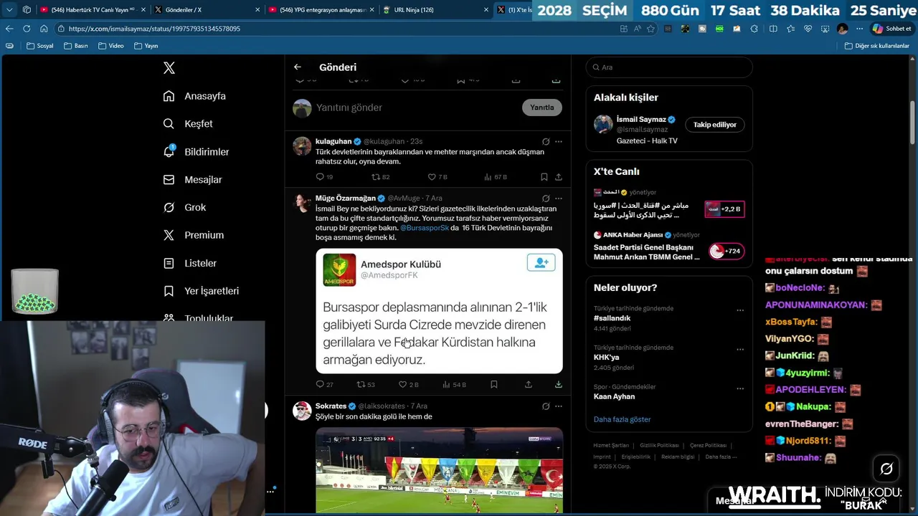Go to browser home page
Image resolution: width=918 pixels, height=516 pixels.
tap(44, 29)
